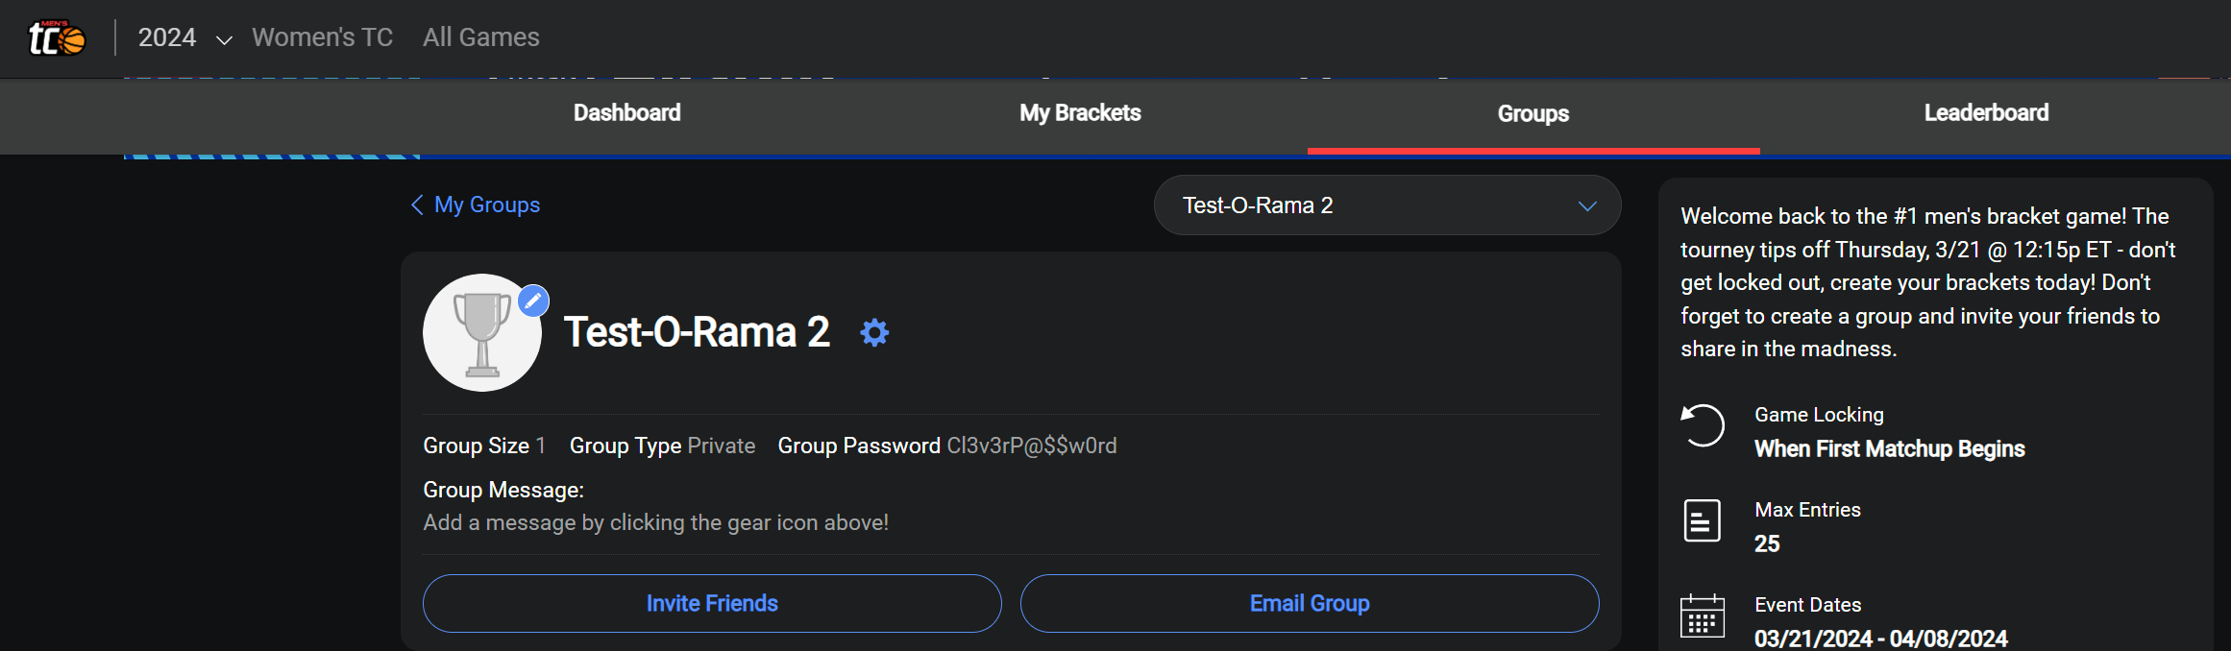
Task: Open the Test-O-Rama 2 group selector
Action: point(1387,205)
